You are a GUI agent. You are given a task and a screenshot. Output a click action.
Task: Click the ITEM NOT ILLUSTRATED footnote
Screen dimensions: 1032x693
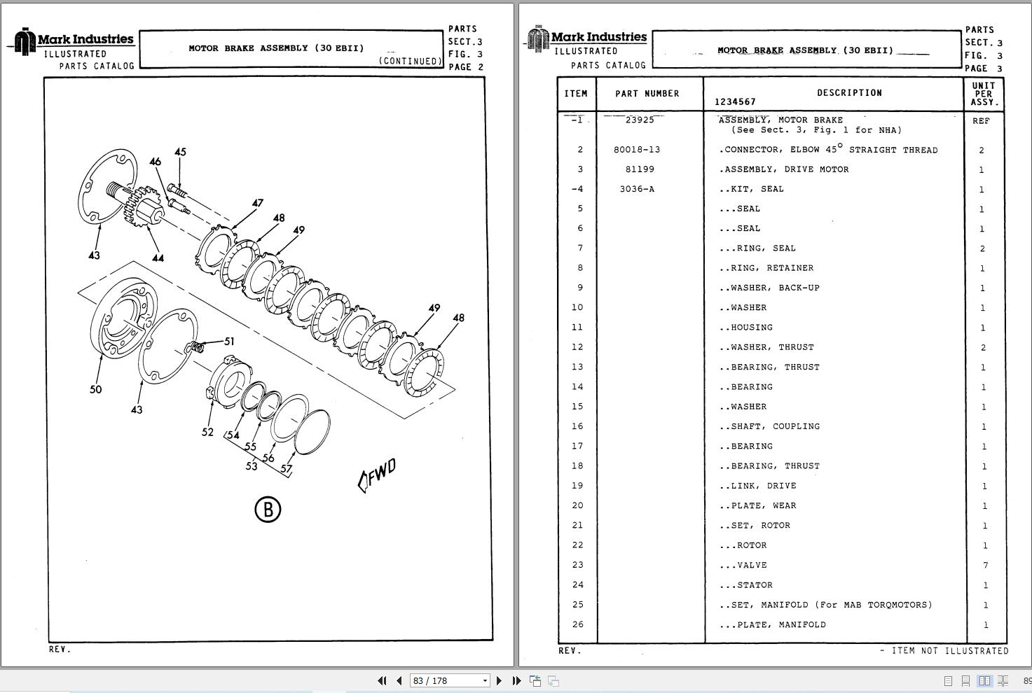(x=944, y=650)
